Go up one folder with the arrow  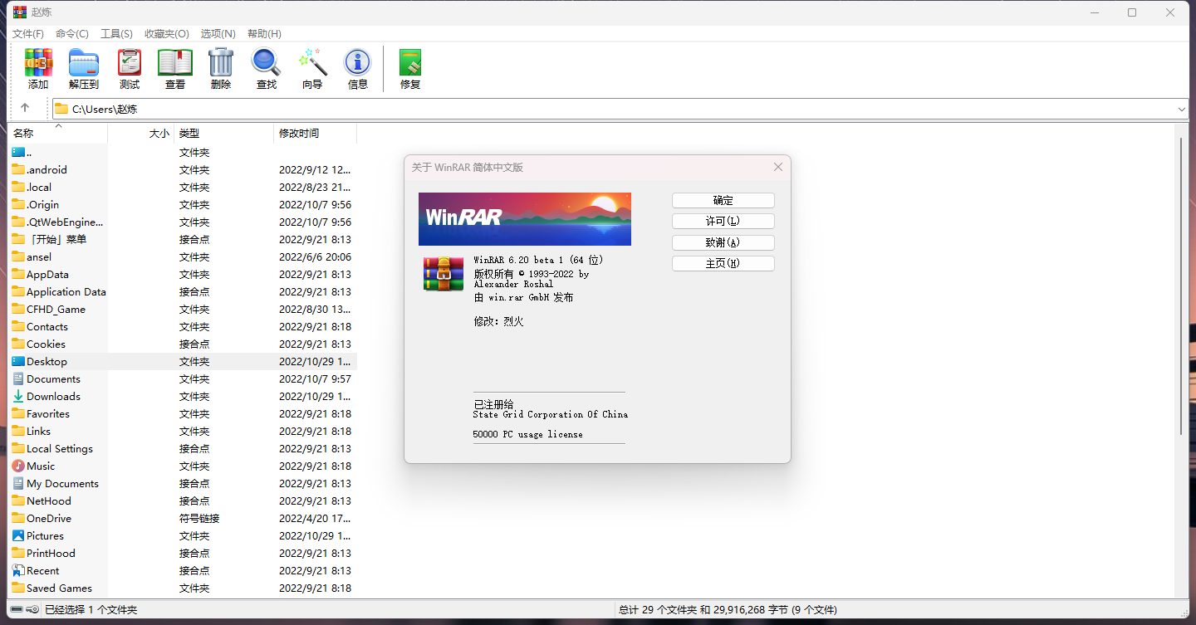(x=25, y=108)
